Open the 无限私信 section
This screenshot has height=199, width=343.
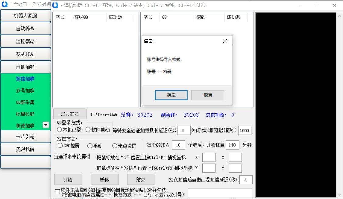[25, 150]
